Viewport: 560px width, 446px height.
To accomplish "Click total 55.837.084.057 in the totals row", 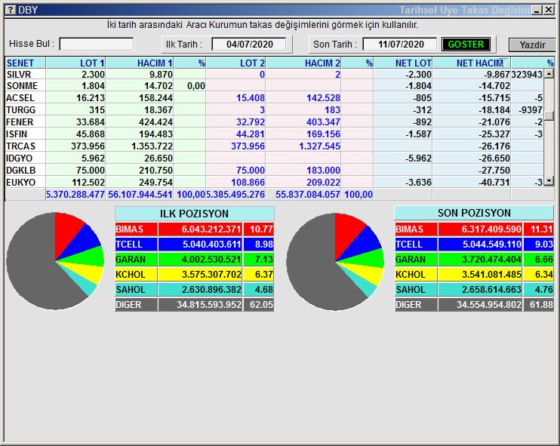I will (308, 195).
